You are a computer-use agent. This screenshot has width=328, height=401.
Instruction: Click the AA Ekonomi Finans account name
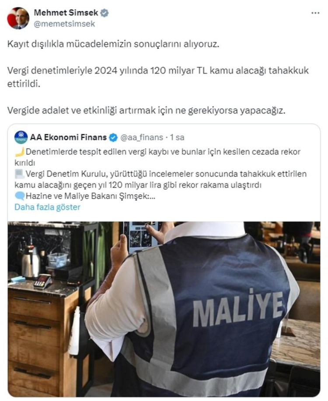pyautogui.click(x=68, y=137)
